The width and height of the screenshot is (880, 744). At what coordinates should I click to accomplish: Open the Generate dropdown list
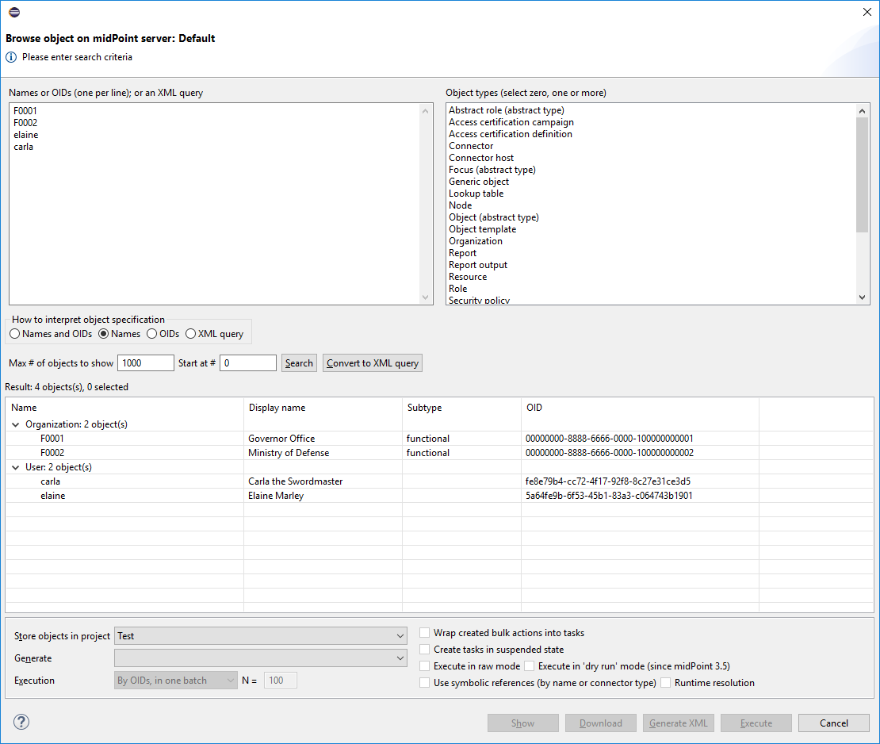[x=261, y=658]
